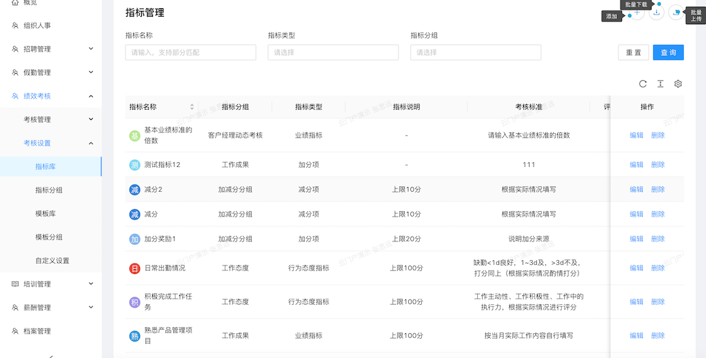Click the 考核标准 column header

coord(529,107)
